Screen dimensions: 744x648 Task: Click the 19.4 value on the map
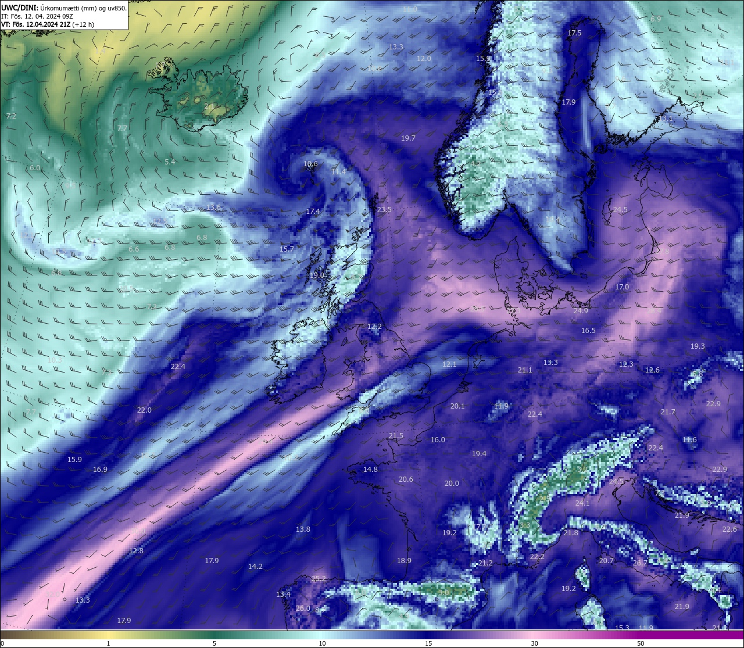(x=479, y=454)
